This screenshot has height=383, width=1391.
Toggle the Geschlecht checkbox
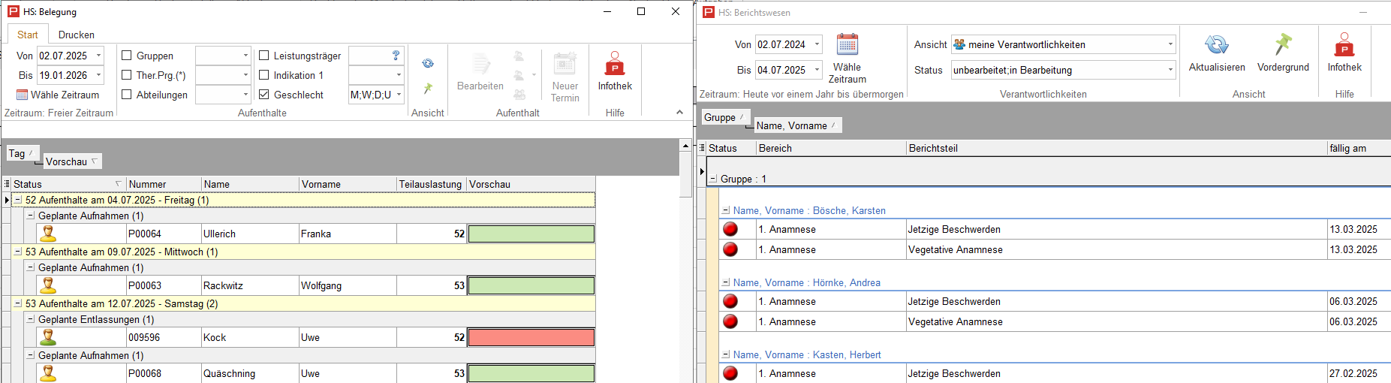(264, 95)
